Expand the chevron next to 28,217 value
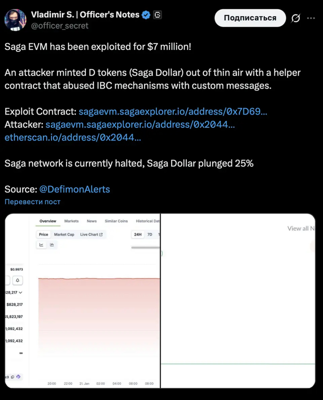This screenshot has width=323, height=400. (x=20, y=292)
